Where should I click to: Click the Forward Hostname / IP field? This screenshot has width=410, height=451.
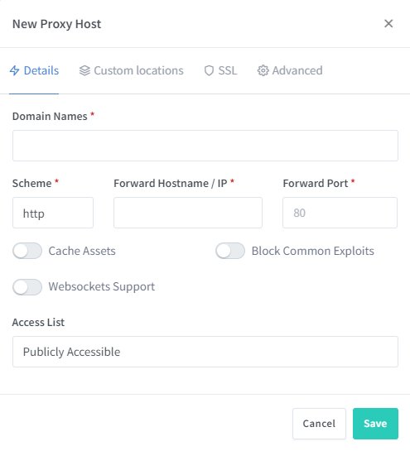pos(188,213)
